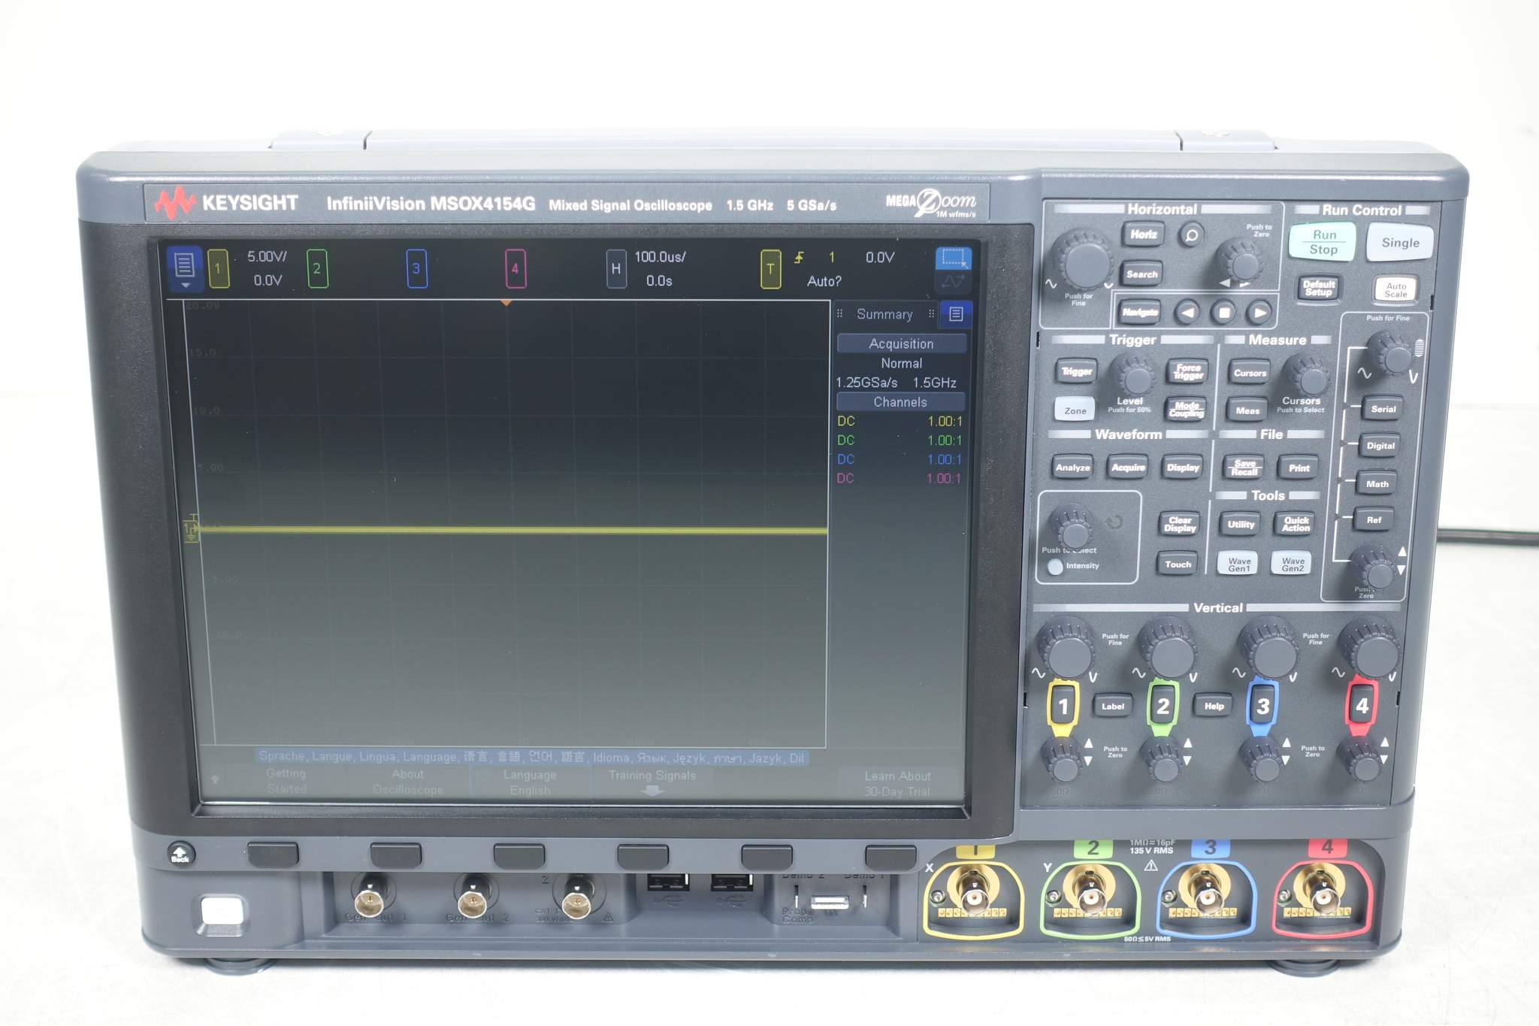Viewport: 1539px width, 1026px height.
Task: Open the Getting Started softkey menu
Action: [x=286, y=781]
